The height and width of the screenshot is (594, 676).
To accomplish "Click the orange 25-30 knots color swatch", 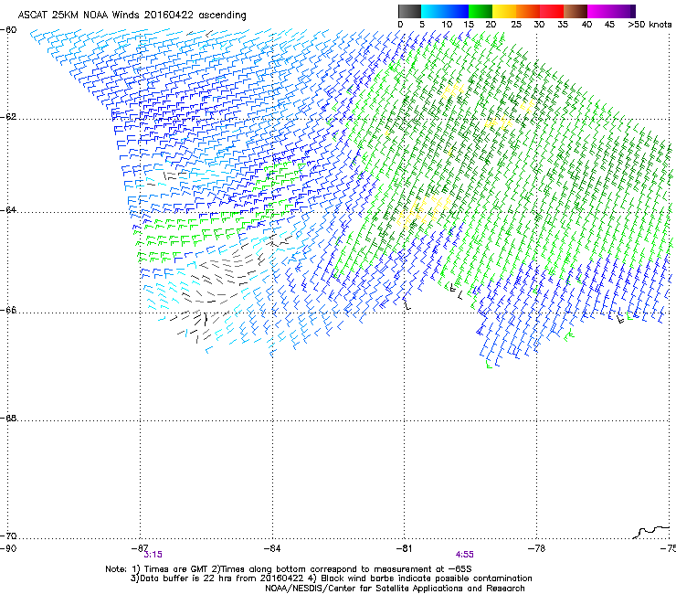I will [528, 11].
